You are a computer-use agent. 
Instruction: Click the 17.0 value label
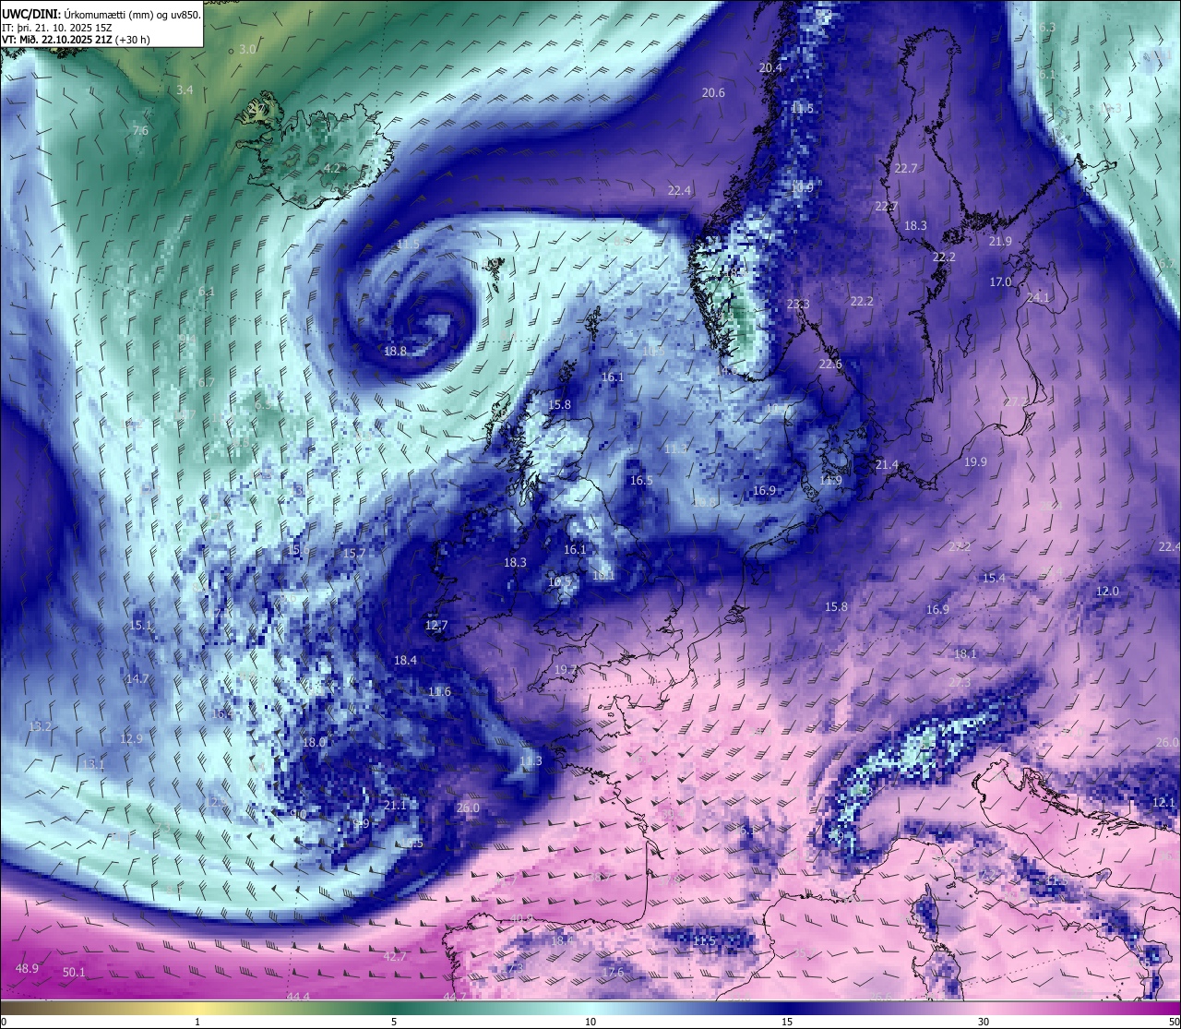pos(1000,281)
